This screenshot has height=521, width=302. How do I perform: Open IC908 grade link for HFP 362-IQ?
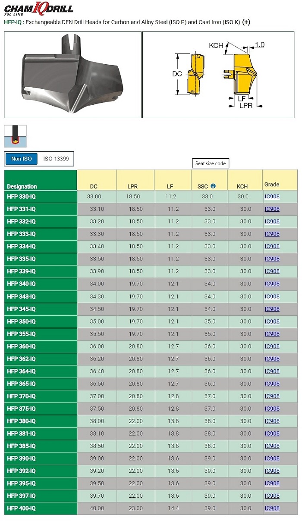click(x=272, y=359)
